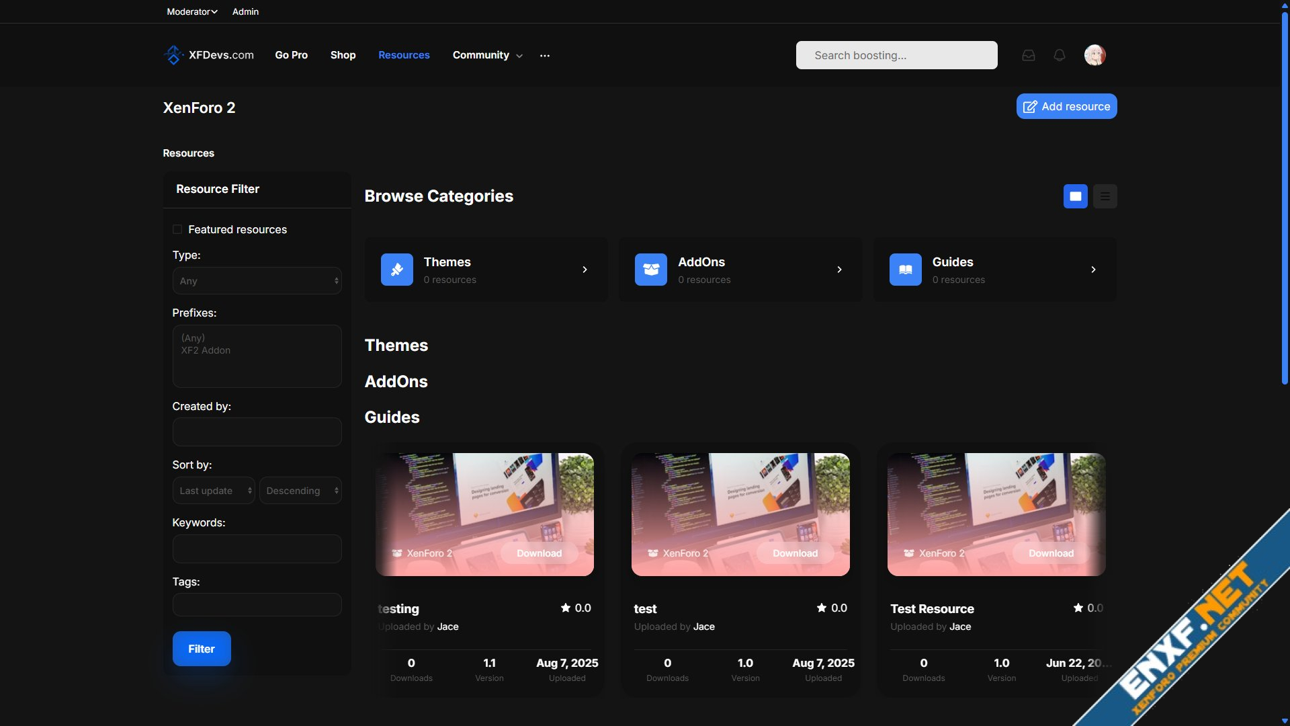The height and width of the screenshot is (726, 1290).
Task: Open the Shop nav item
Action: (343, 55)
